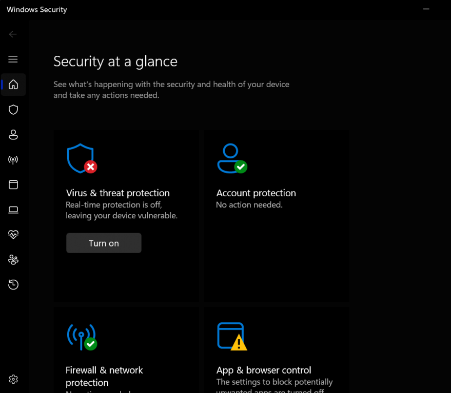Viewport: 451px width, 393px height.
Task: Open Account protection card title
Action: coord(256,193)
